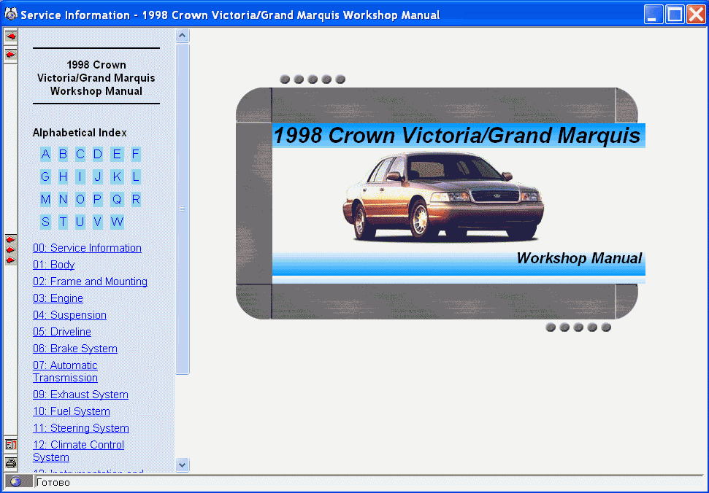Screen dimensions: 709x493
Task: Select index letter C
Action: [80, 155]
